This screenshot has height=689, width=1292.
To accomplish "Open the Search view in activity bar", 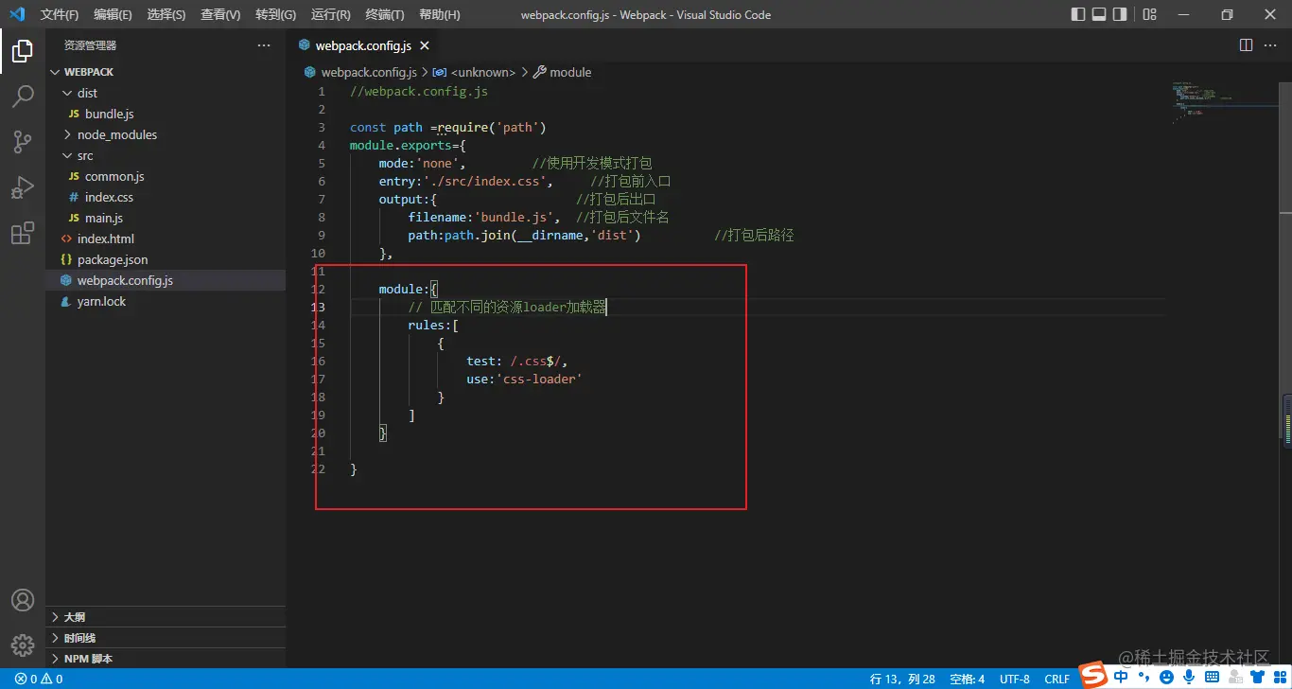I will pos(23,97).
